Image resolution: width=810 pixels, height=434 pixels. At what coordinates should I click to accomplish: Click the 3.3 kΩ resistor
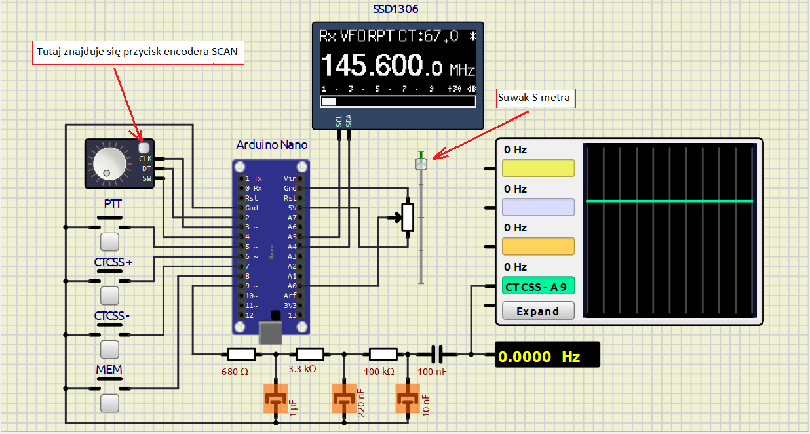(311, 355)
